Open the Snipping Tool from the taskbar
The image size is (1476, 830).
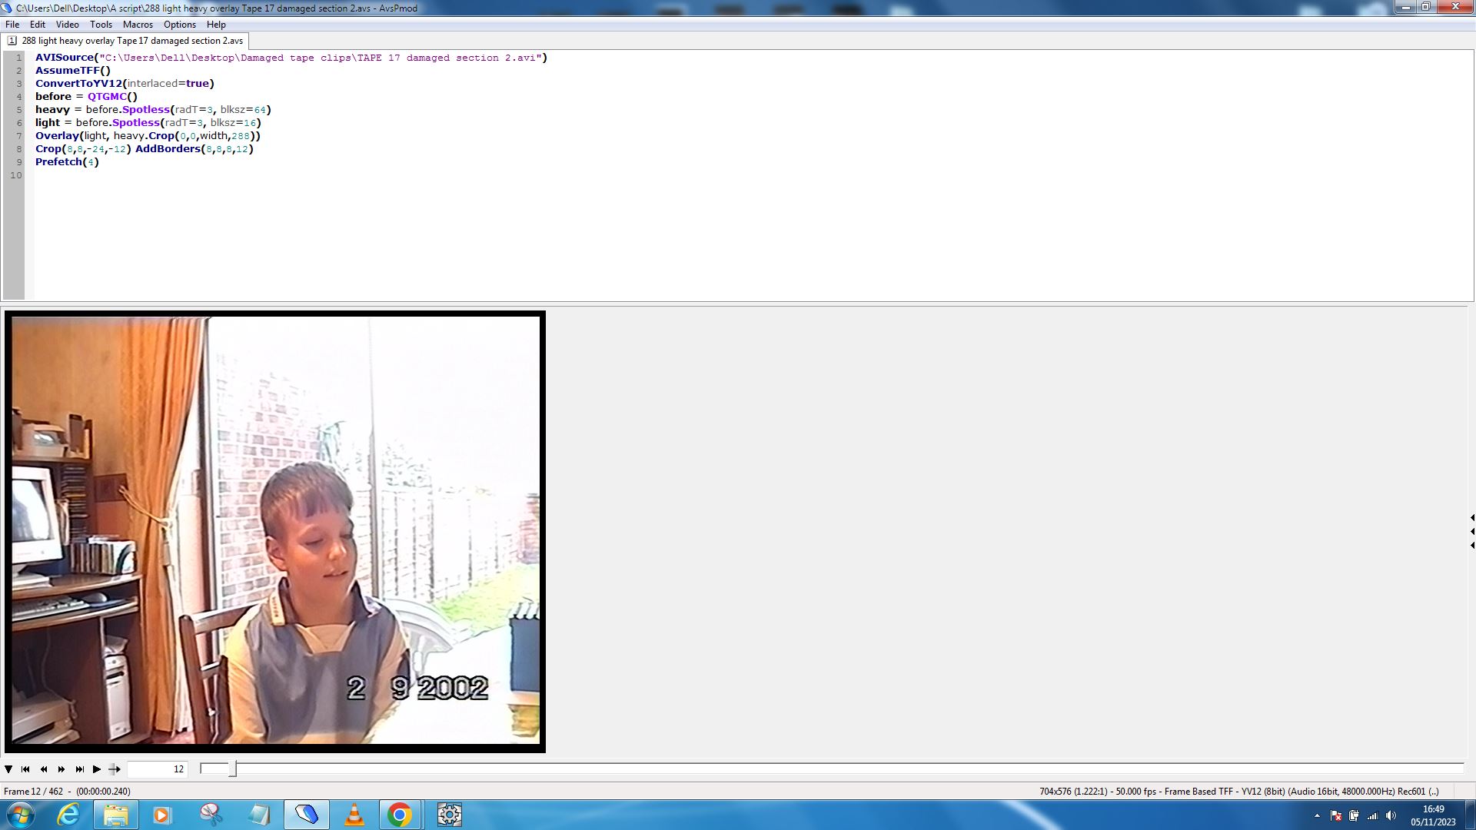[x=210, y=815]
